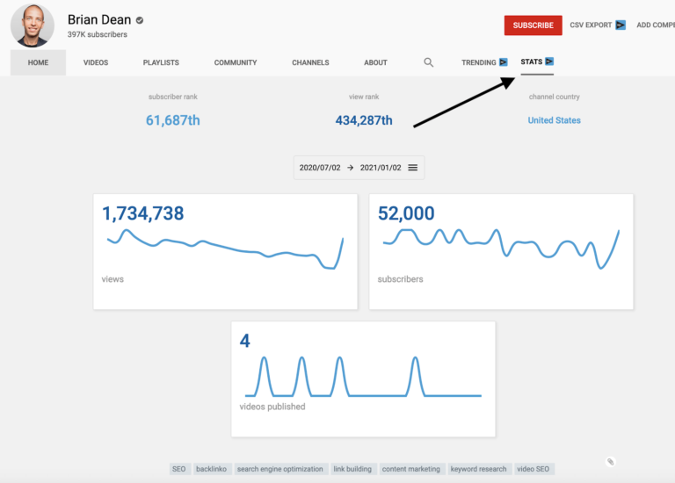Click the videos published chart line

pyautogui.click(x=363, y=377)
